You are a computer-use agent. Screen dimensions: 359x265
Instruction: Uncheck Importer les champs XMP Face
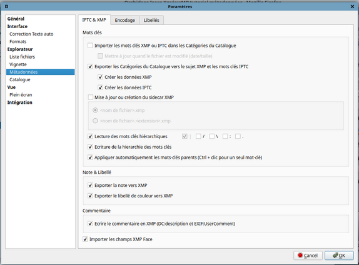(x=85, y=239)
